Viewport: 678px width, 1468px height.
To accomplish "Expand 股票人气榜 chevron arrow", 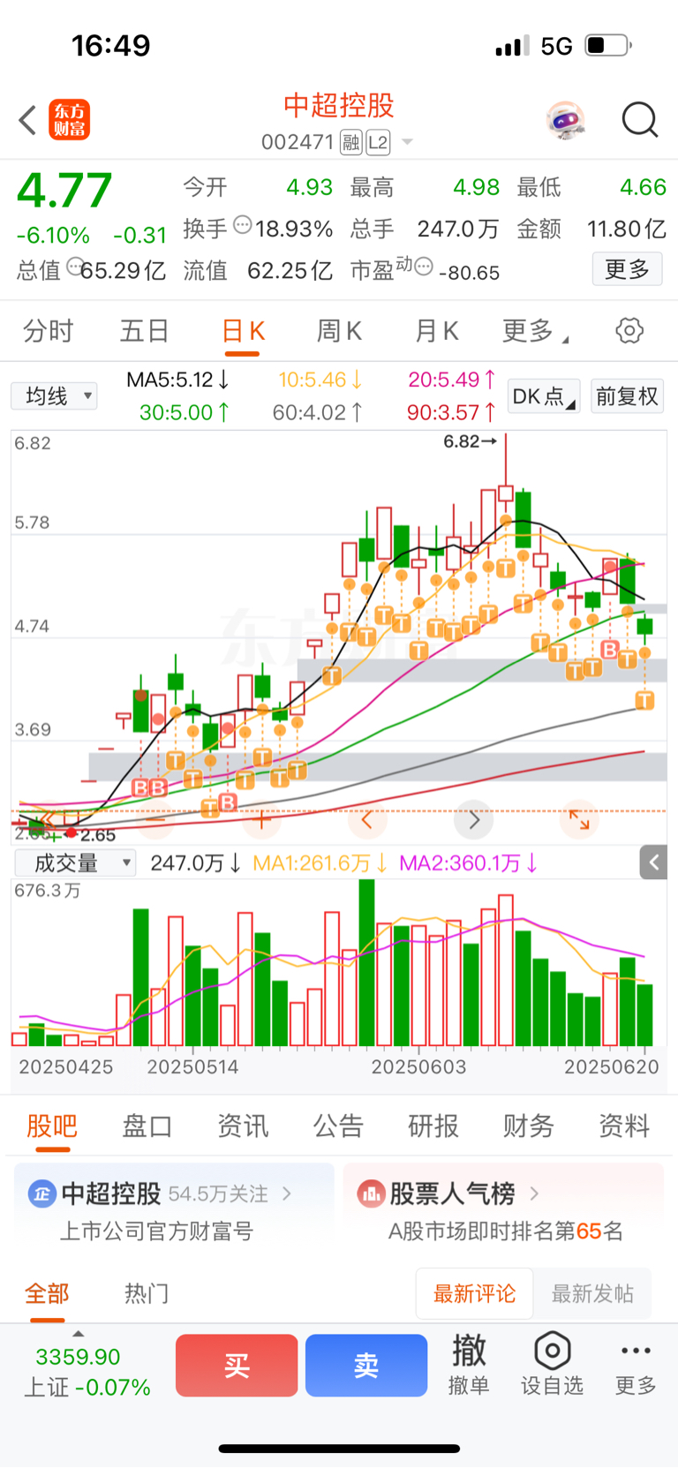I will (x=534, y=1193).
